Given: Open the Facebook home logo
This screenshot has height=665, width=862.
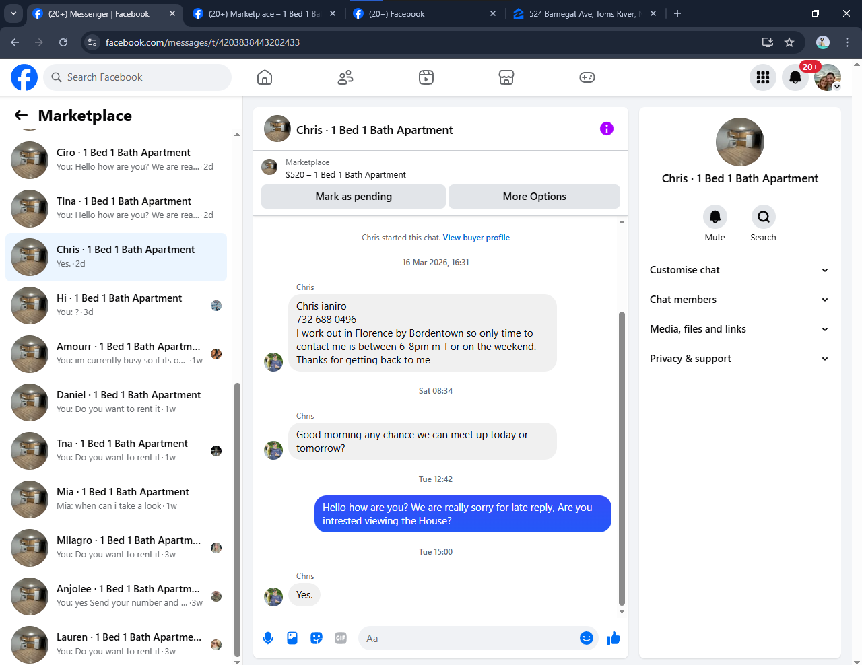Looking at the screenshot, I should click(24, 77).
